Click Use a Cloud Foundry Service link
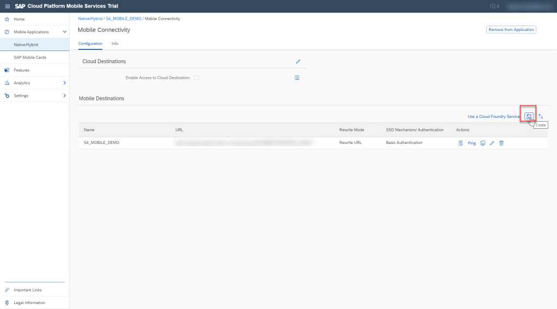Image resolution: width=557 pixels, height=309 pixels. pos(493,116)
